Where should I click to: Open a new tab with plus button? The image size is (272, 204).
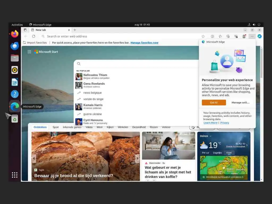tap(75, 30)
